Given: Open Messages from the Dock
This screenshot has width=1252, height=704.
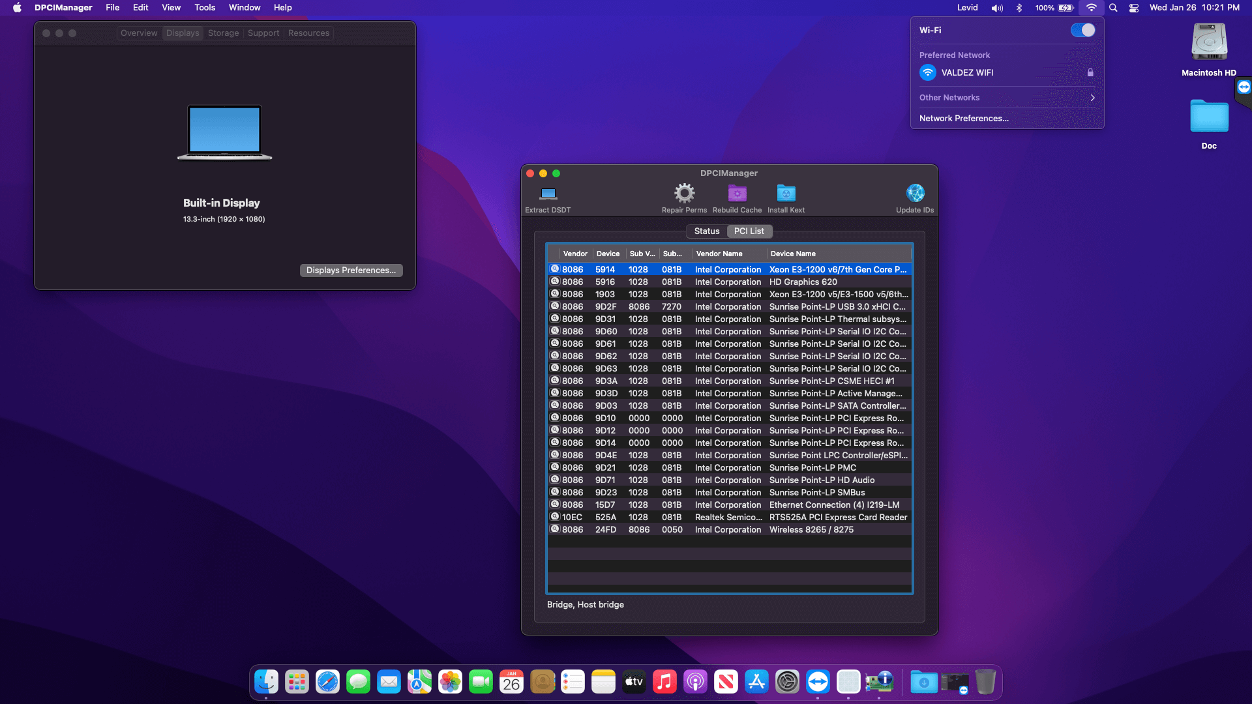Looking at the screenshot, I should (x=358, y=682).
